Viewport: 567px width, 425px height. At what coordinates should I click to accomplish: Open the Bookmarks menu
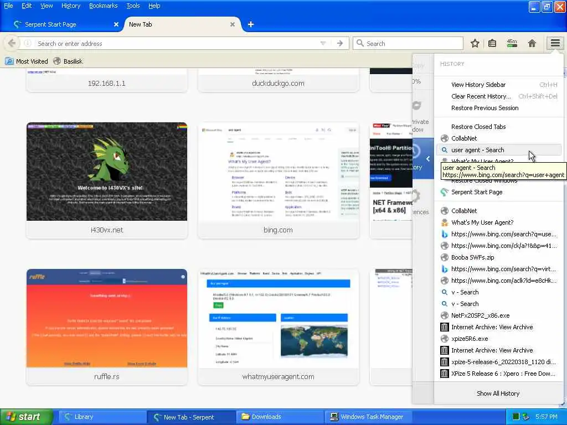coord(104,6)
